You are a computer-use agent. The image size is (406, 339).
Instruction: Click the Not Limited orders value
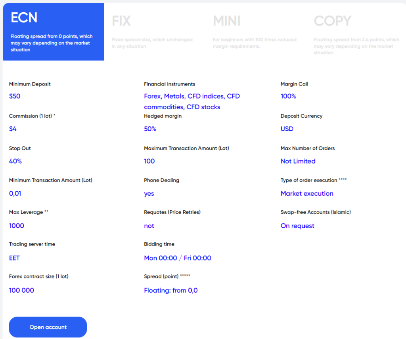[298, 161]
